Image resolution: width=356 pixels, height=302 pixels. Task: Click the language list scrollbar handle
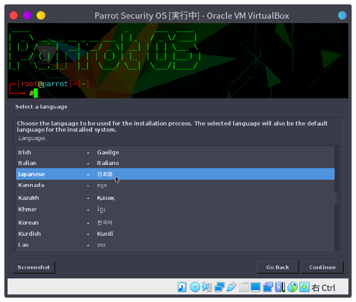(x=337, y=198)
